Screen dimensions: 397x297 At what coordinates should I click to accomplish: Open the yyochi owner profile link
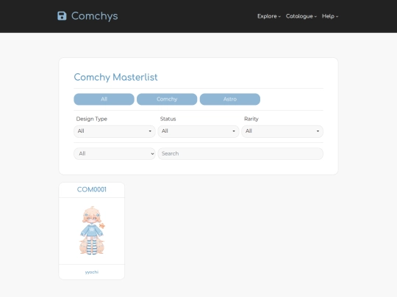pos(92,272)
